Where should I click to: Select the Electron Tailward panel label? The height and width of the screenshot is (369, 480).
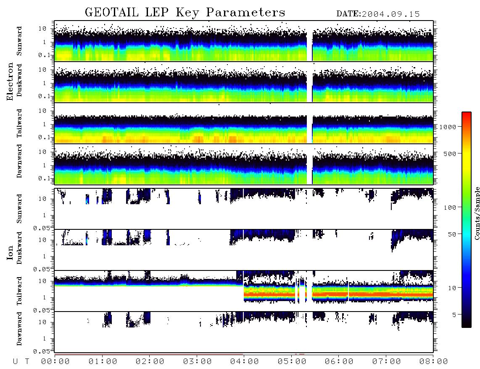[x=19, y=123]
